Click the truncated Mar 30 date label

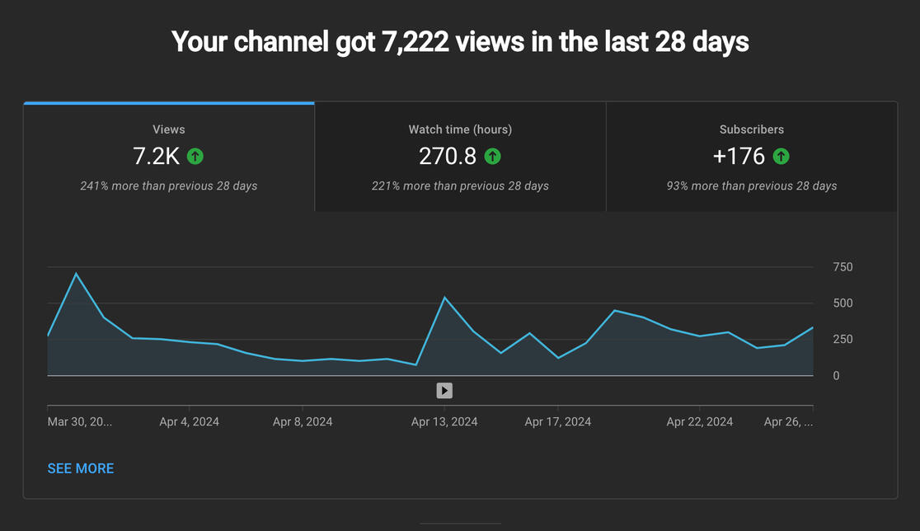[79, 422]
